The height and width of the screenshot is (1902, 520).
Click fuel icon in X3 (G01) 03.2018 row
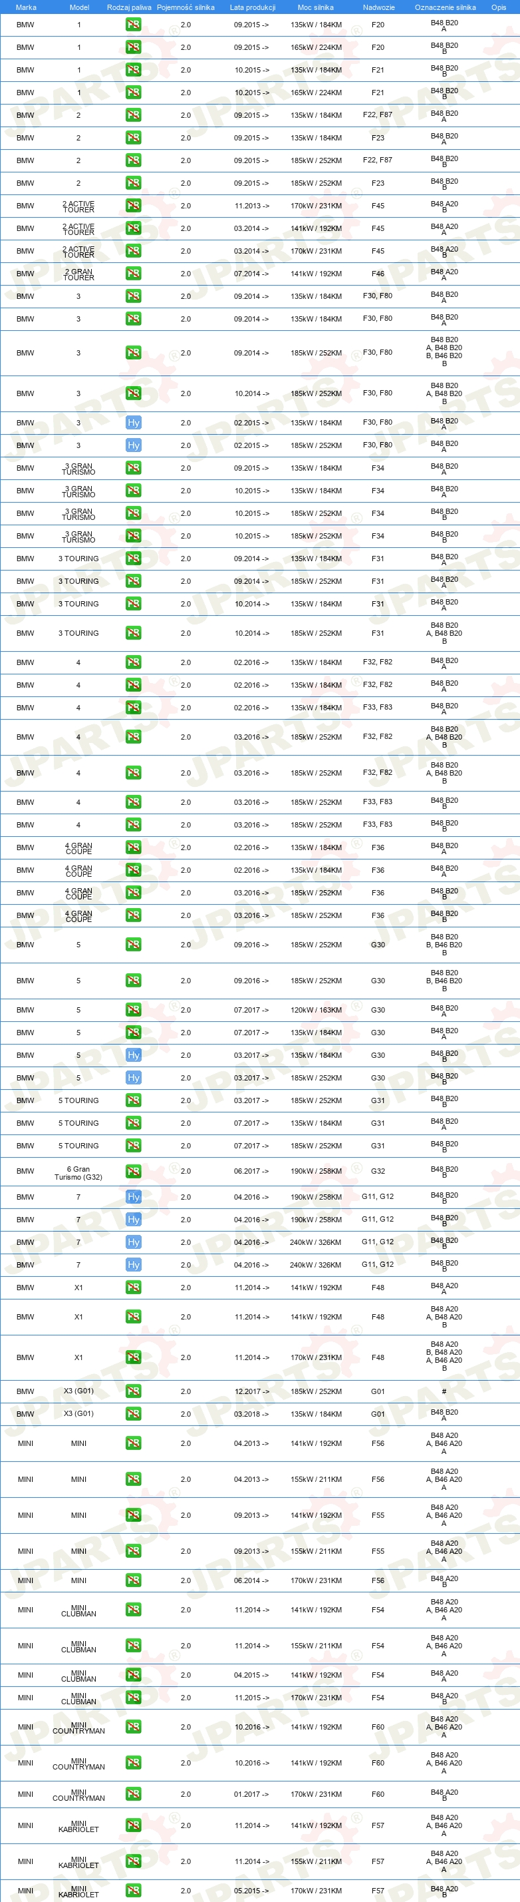click(x=134, y=1414)
